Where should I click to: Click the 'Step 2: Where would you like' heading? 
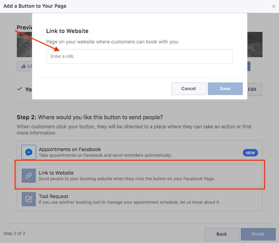[x=90, y=117]
